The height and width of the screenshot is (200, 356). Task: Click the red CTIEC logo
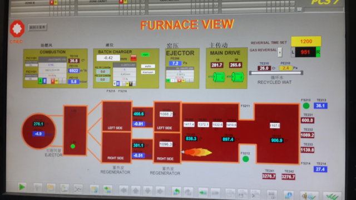17,29
